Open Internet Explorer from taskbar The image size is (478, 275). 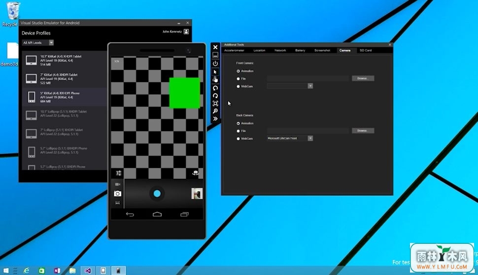tap(27, 271)
